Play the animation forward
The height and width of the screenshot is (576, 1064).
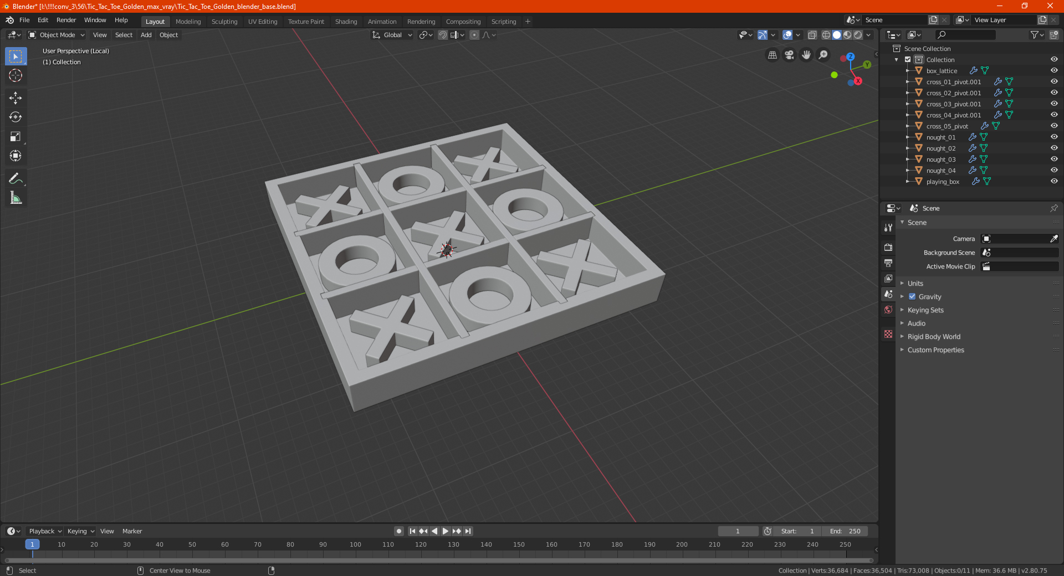[446, 531]
